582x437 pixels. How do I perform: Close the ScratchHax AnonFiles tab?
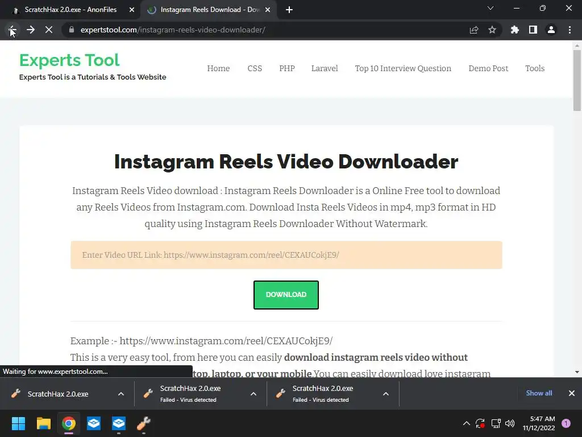(132, 10)
